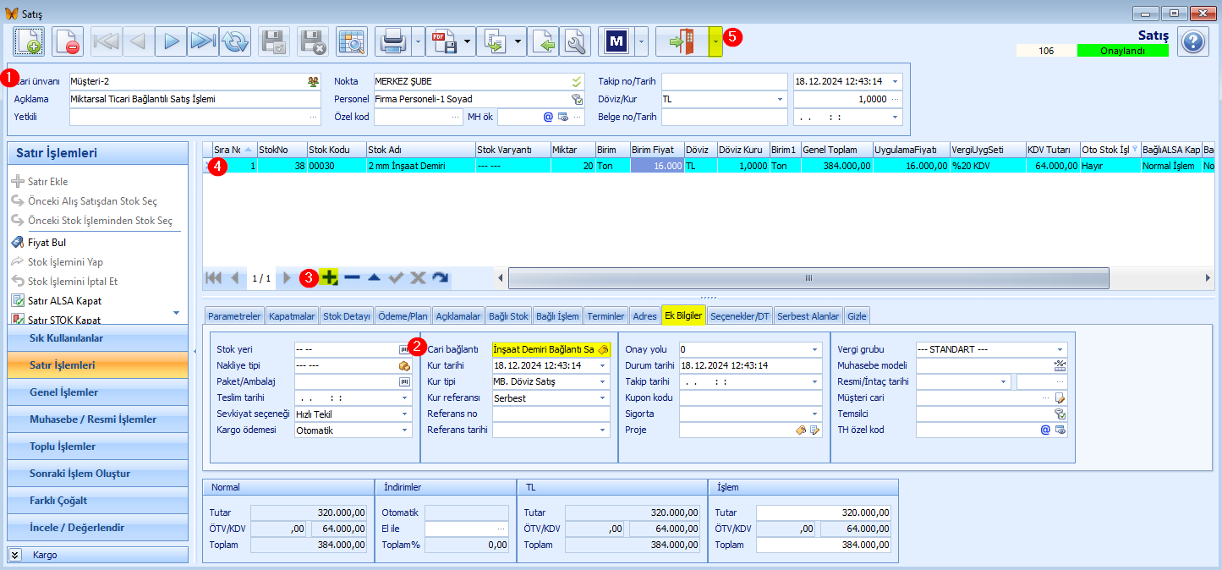Screen dimensions: 1222x570
Task: Open the Vergi grubu dropdown
Action: (1060, 349)
